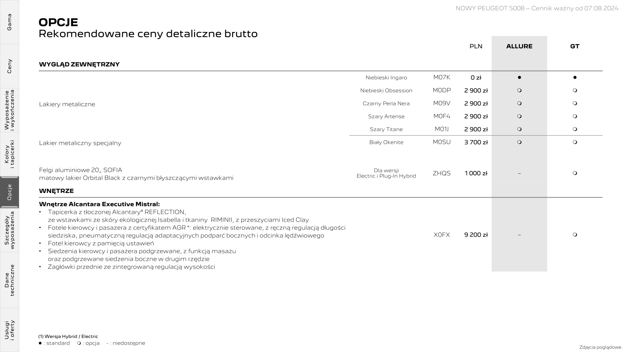This screenshot has width=626, height=352.
Task: Click option code M0SU
Action: [442, 142]
